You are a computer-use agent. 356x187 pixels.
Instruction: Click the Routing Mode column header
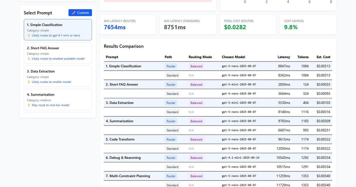tap(200, 57)
